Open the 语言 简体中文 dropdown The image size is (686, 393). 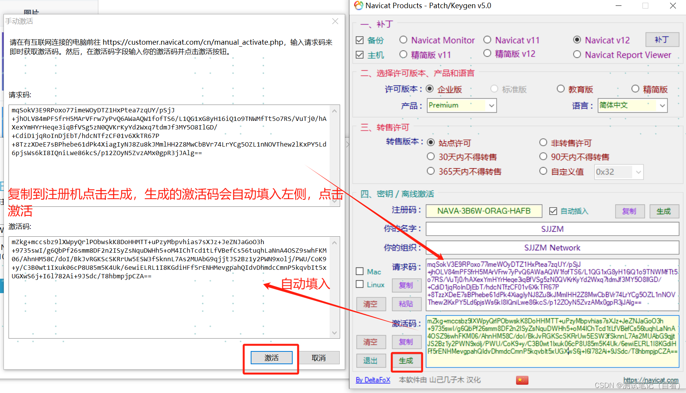pyautogui.click(x=632, y=105)
